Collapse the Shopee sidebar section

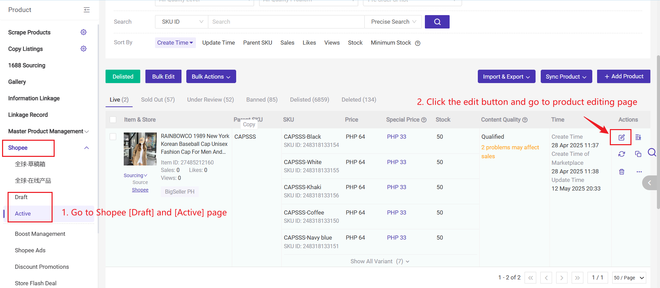point(87,148)
